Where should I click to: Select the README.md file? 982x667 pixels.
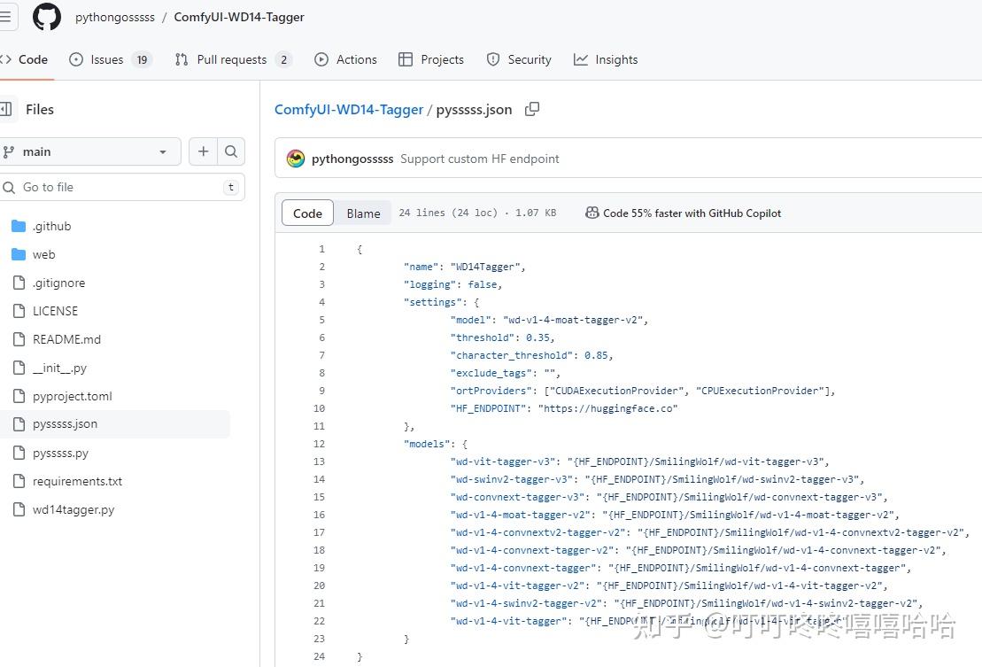tap(66, 339)
